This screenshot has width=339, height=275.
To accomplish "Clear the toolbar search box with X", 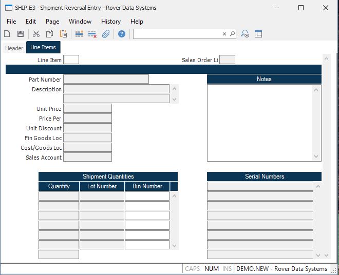I will [224, 34].
